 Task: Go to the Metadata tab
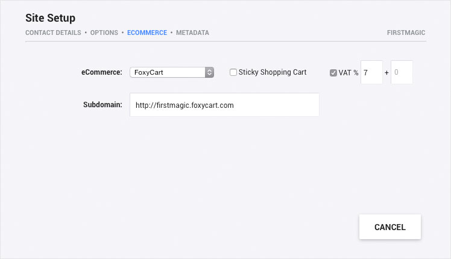point(192,33)
